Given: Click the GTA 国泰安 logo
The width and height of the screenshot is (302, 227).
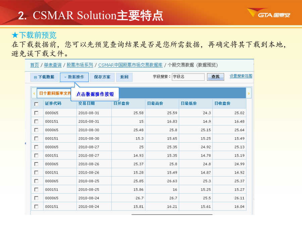Looking at the screenshot, I should point(269,13).
